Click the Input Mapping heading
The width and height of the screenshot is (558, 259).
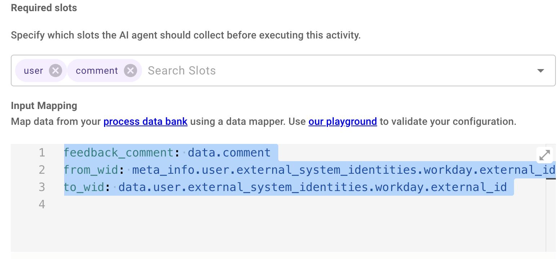(x=44, y=106)
